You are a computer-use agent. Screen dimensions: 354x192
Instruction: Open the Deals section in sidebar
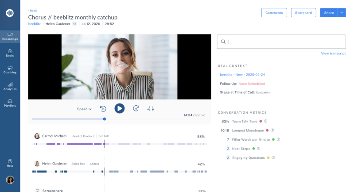click(x=10, y=53)
